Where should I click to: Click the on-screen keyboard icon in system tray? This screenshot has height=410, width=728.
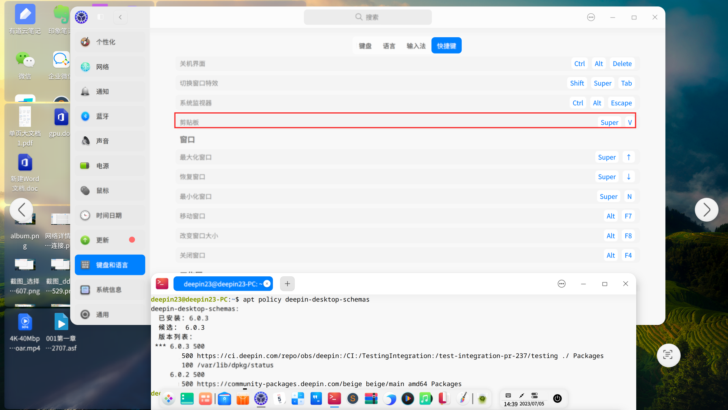click(x=508, y=395)
